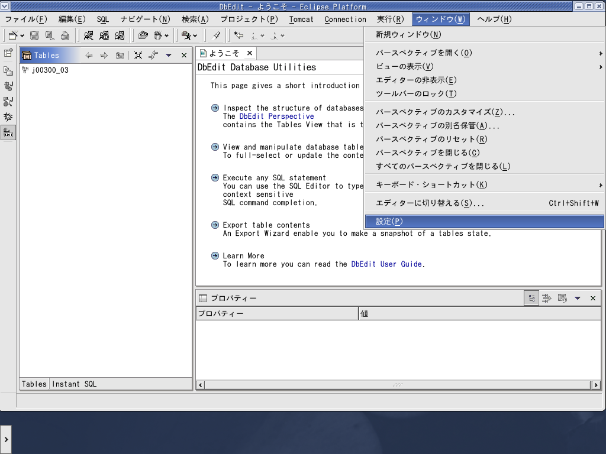Click Collapse All icon in Tables view
606x454 pixels.
pyautogui.click(x=138, y=55)
